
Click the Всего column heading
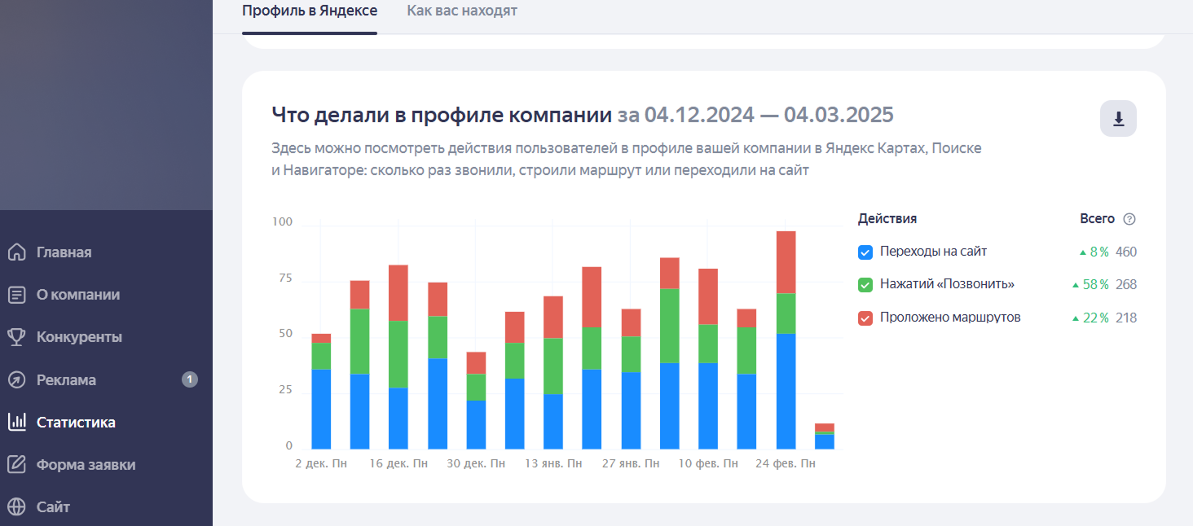(1097, 219)
